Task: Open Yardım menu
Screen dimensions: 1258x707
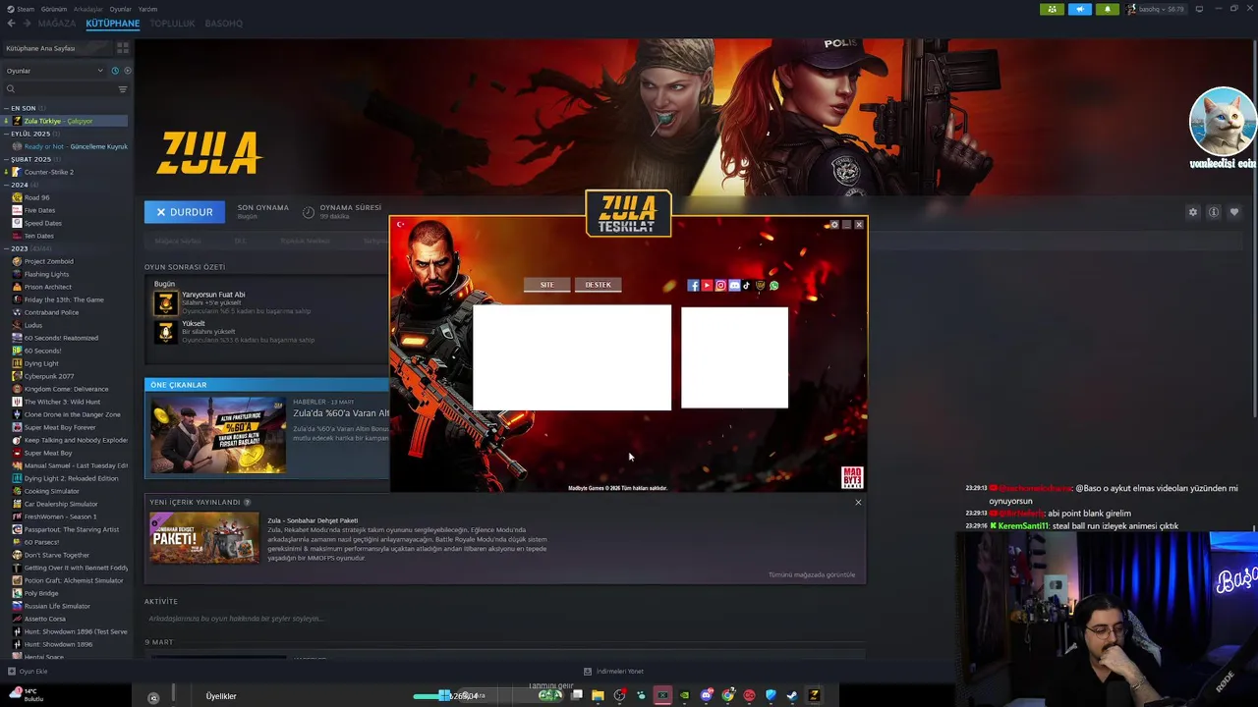Action: point(147,9)
